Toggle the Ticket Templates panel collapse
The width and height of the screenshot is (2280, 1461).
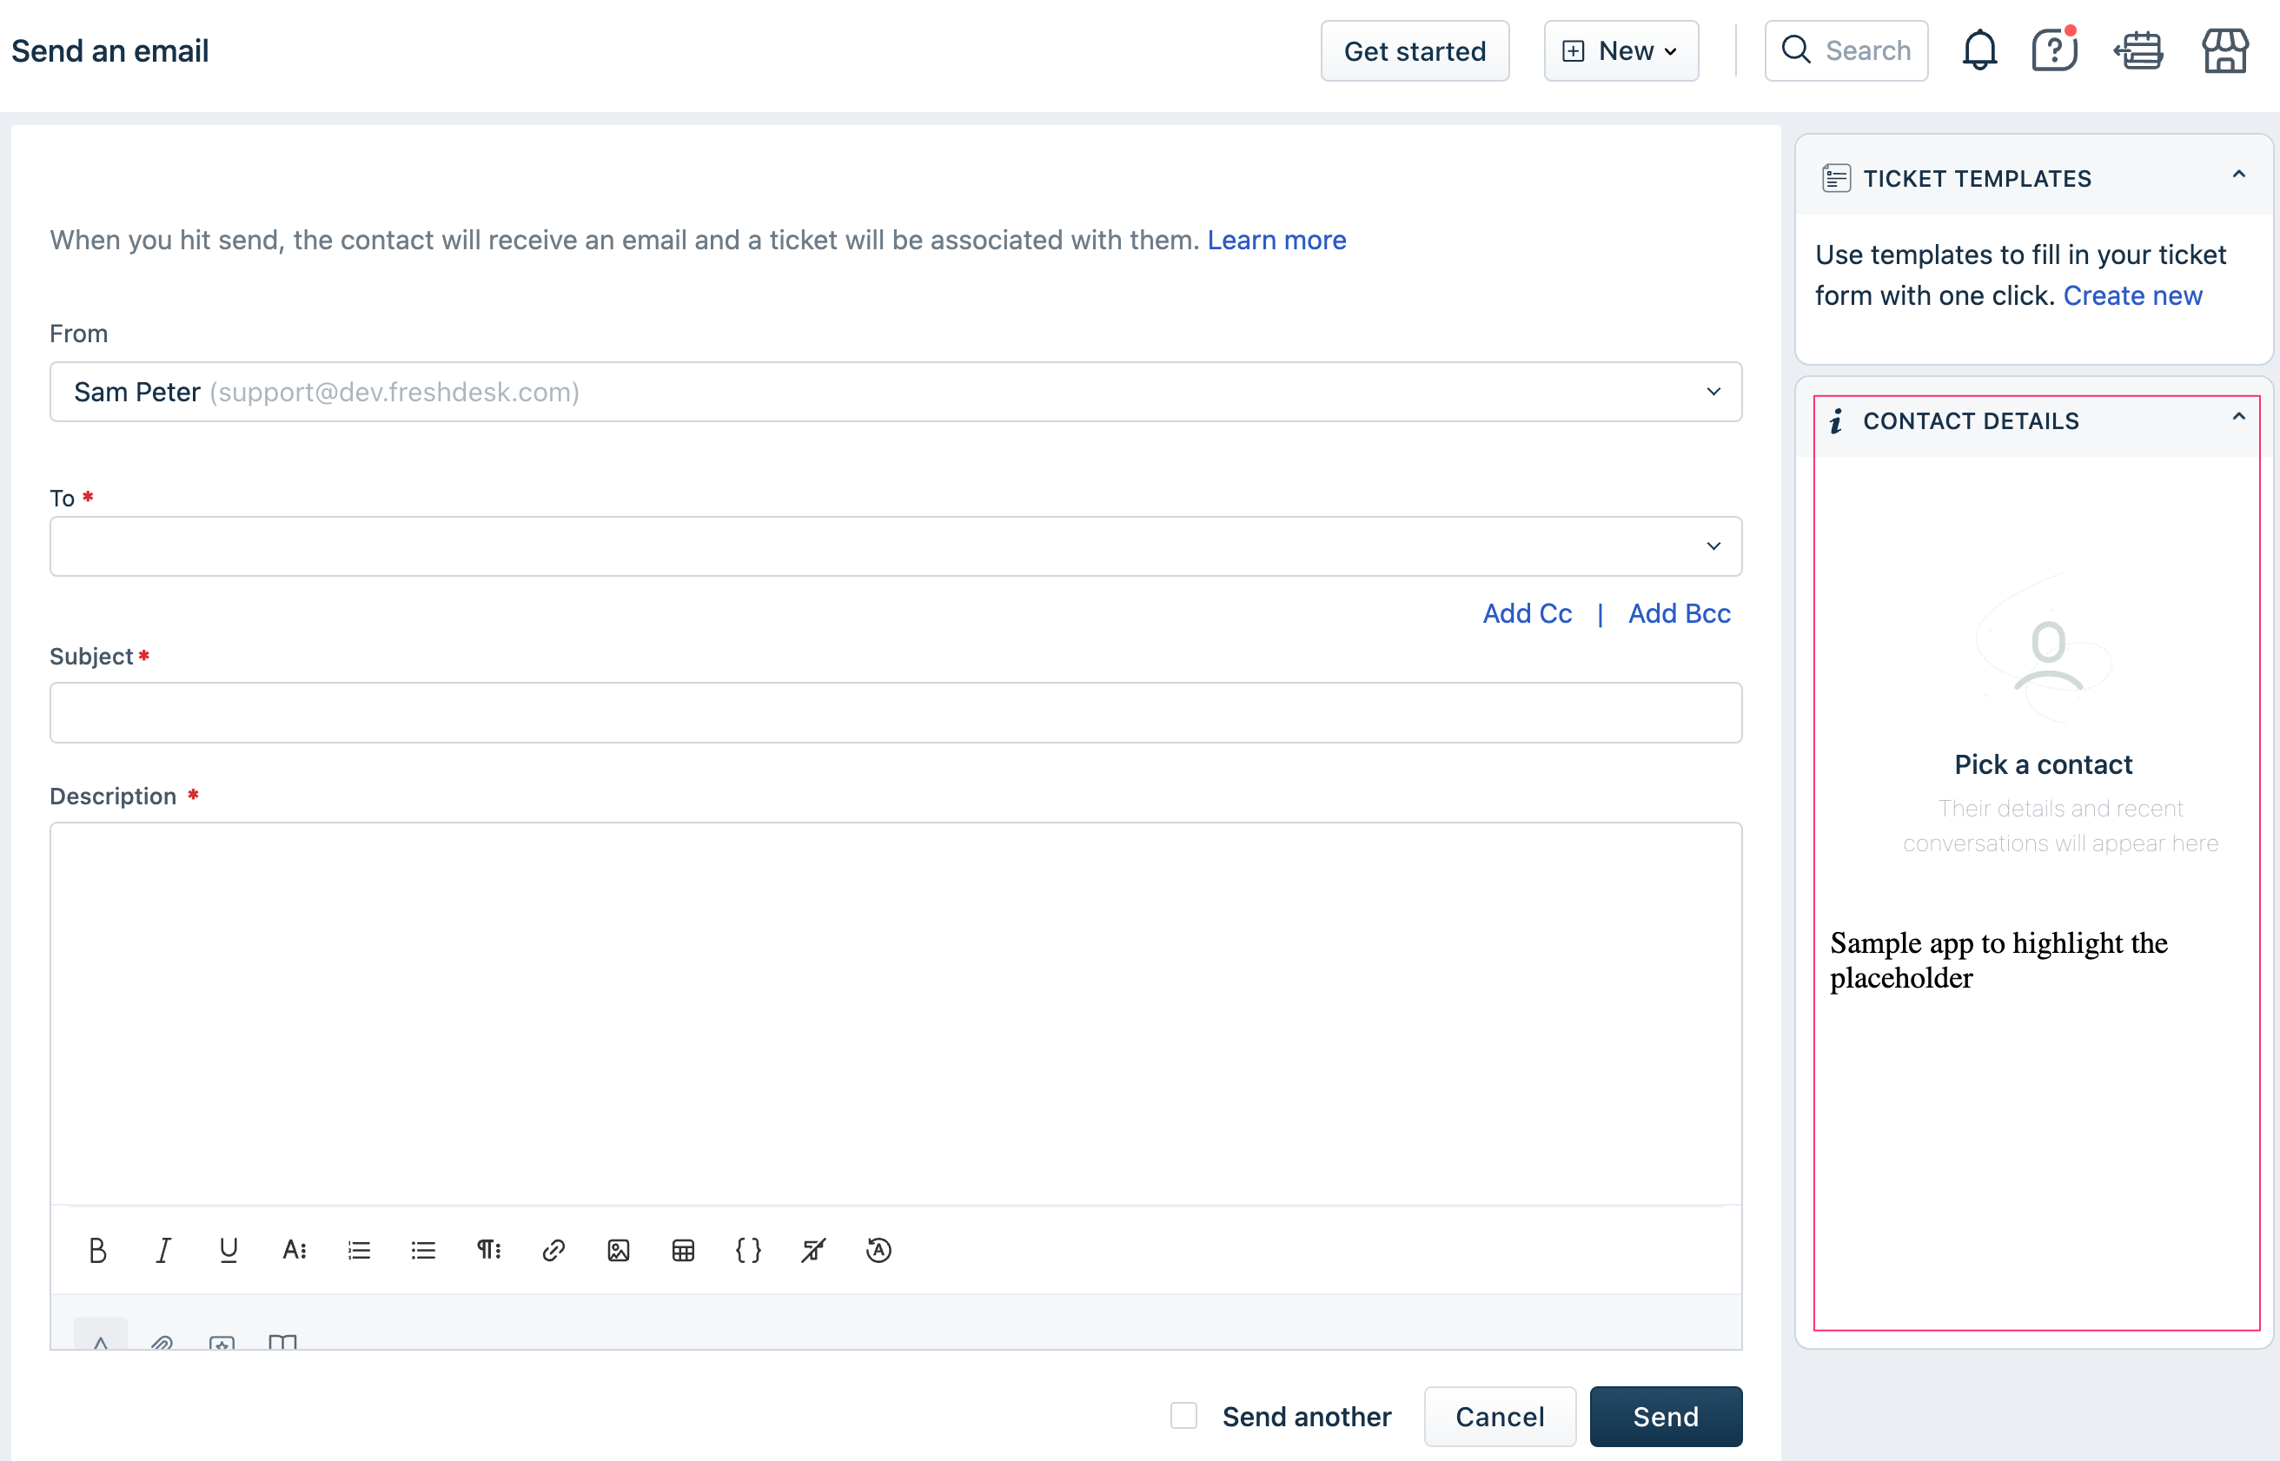coord(2240,176)
